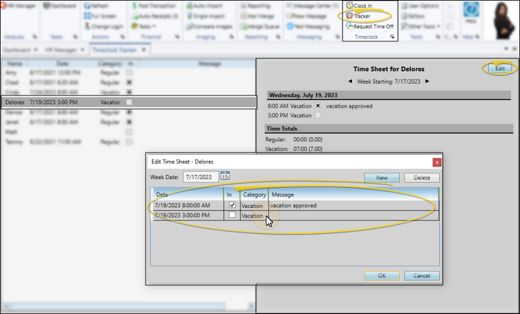Click the Help icon in the ribbon
This screenshot has width=520, height=314.
(x=471, y=12)
